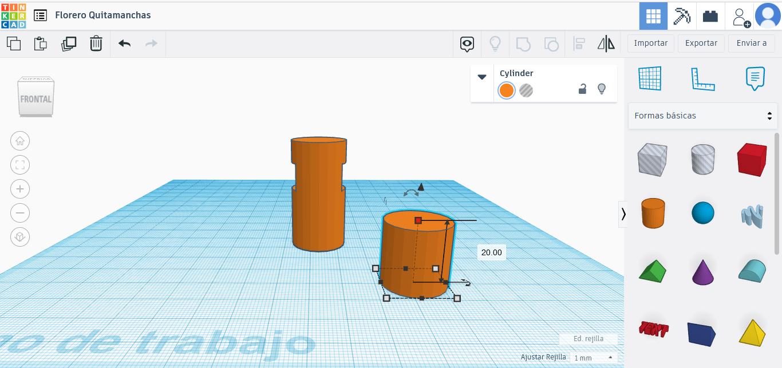Toggle lock on the Cylinder shape
This screenshot has width=782, height=368.
(582, 89)
